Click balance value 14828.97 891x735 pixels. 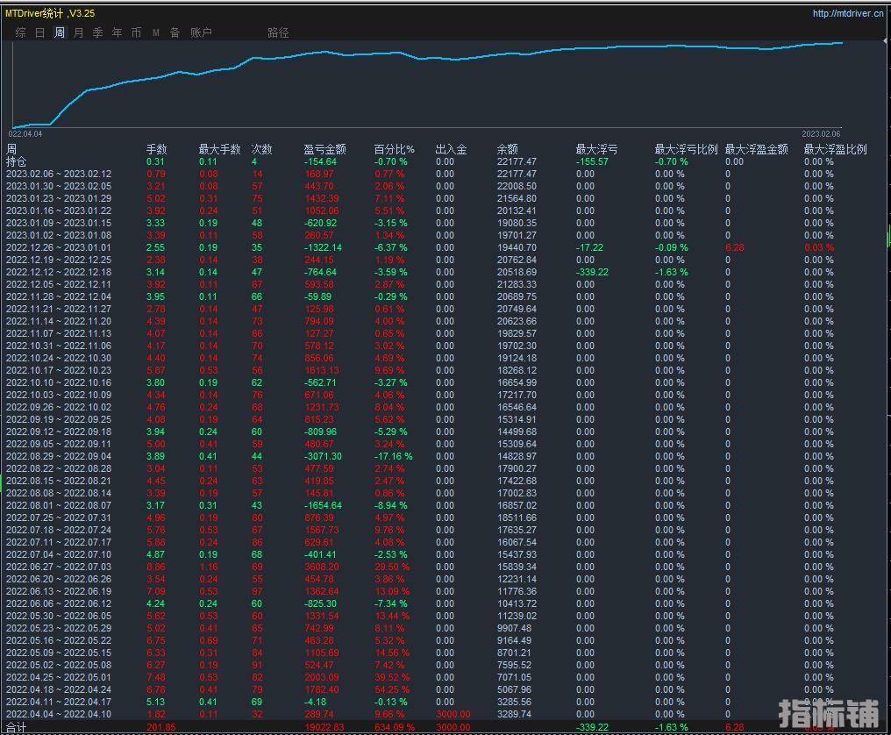click(x=517, y=456)
